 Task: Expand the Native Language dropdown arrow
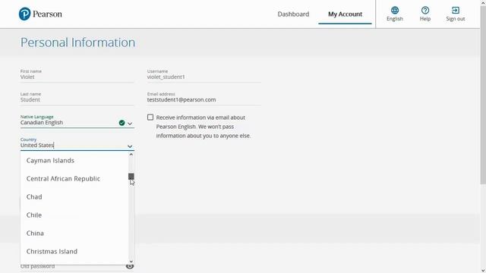click(130, 124)
